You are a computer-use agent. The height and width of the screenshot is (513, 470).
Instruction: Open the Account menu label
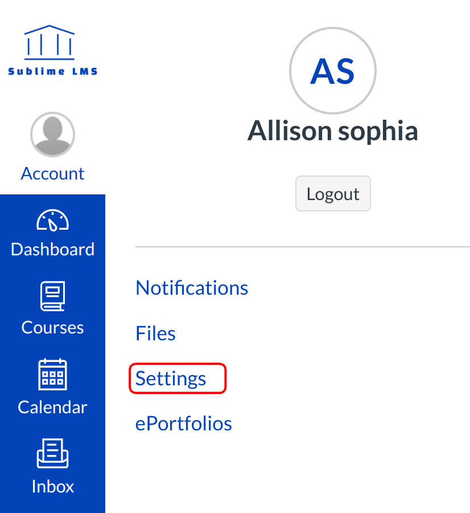coord(52,173)
